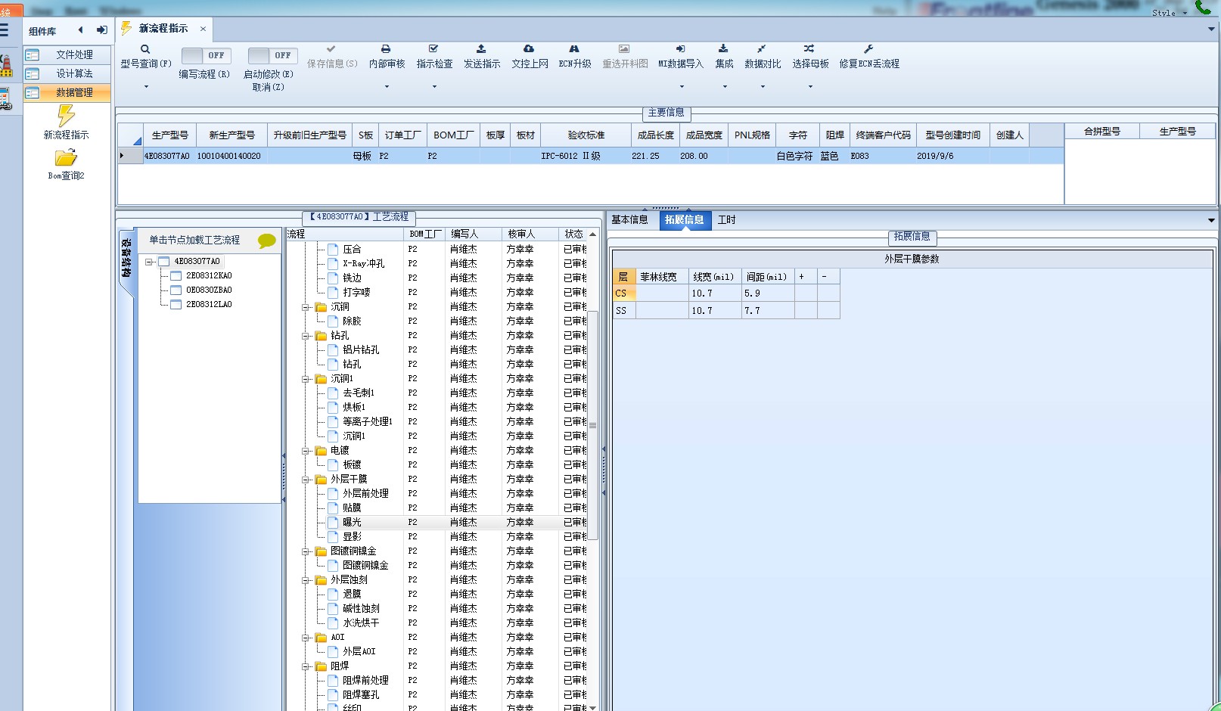The width and height of the screenshot is (1221, 711).
Task: Click the 菲林线宽 column header
Action: tap(661, 277)
